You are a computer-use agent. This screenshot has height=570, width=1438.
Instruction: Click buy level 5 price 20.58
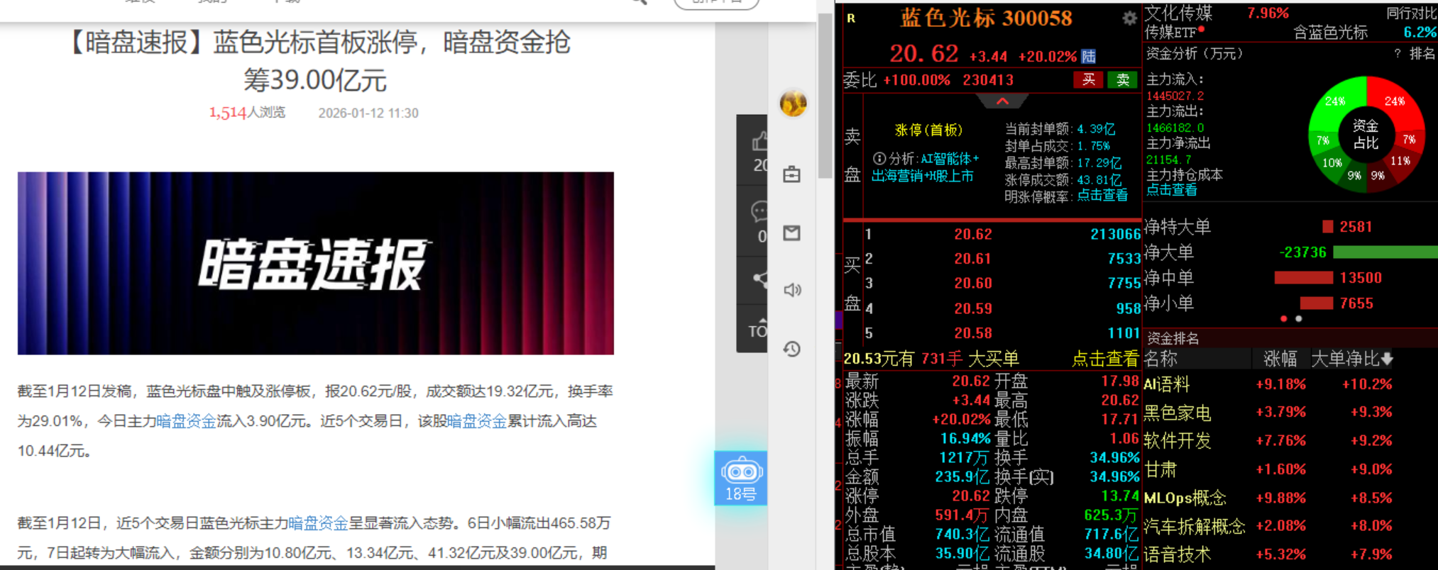(972, 333)
